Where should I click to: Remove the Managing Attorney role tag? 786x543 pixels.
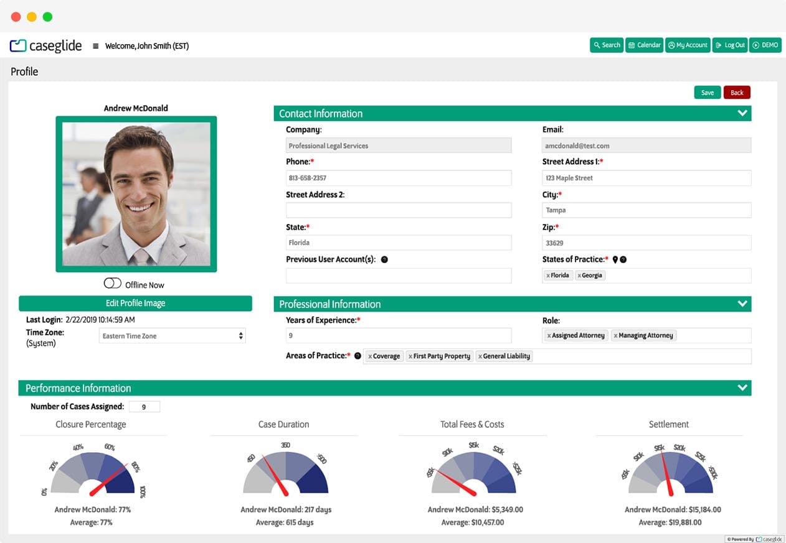(x=615, y=336)
